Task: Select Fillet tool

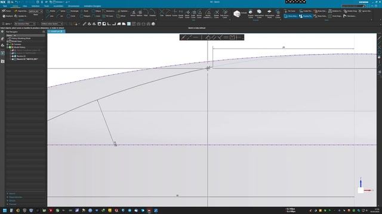Action: [146, 13]
